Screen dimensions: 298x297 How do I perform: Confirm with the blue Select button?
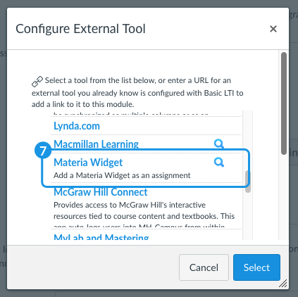tap(256, 267)
